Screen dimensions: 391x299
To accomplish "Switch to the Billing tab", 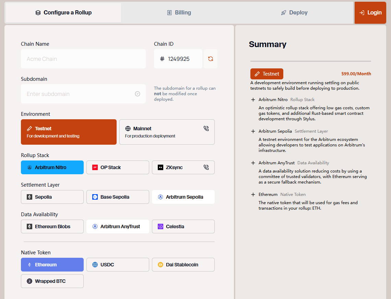I will [x=179, y=13].
